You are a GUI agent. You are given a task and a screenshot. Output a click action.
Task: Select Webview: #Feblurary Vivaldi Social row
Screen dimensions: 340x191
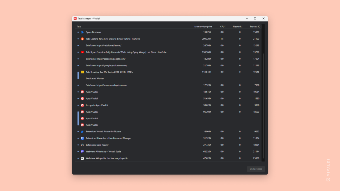point(168,152)
